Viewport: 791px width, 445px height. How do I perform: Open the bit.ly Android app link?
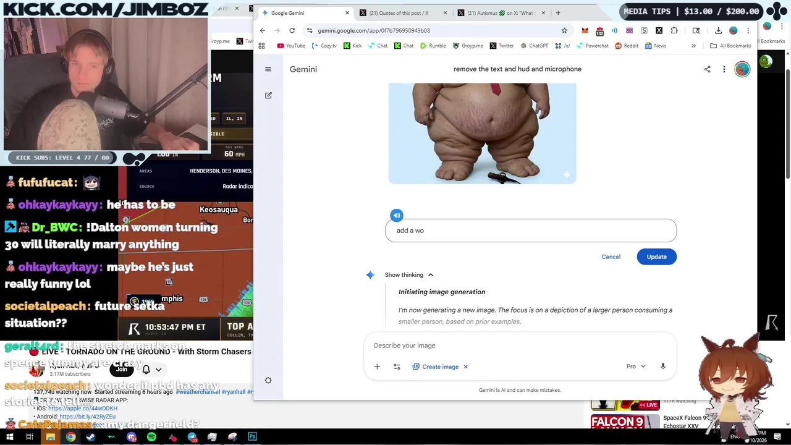tap(87, 417)
